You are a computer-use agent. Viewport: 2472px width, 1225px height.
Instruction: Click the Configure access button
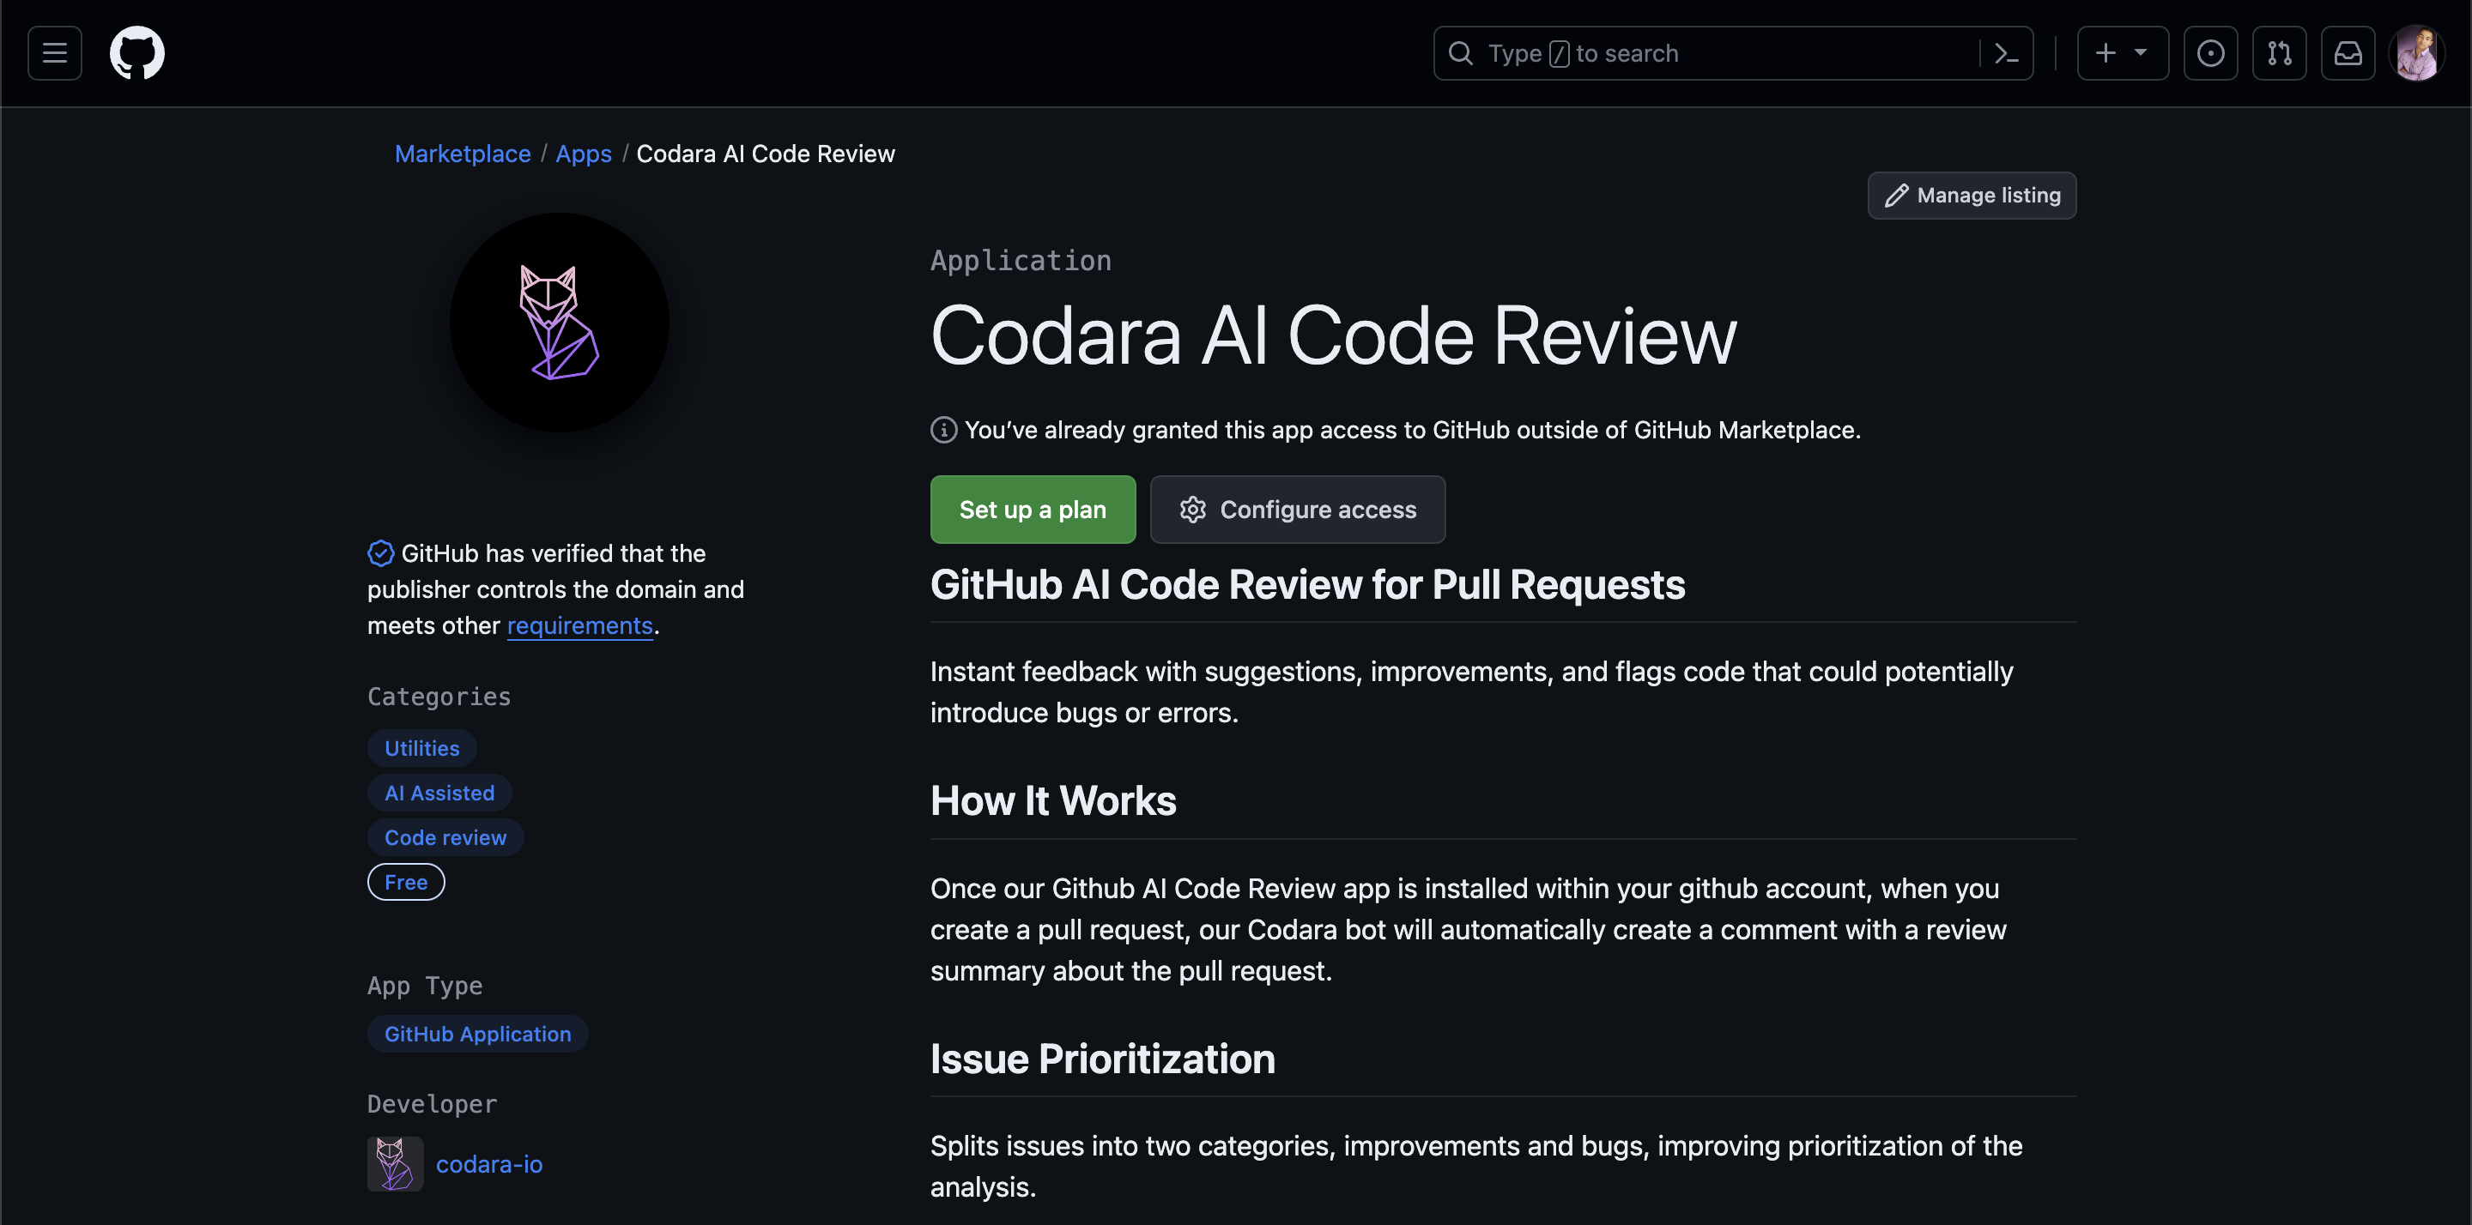coord(1298,510)
